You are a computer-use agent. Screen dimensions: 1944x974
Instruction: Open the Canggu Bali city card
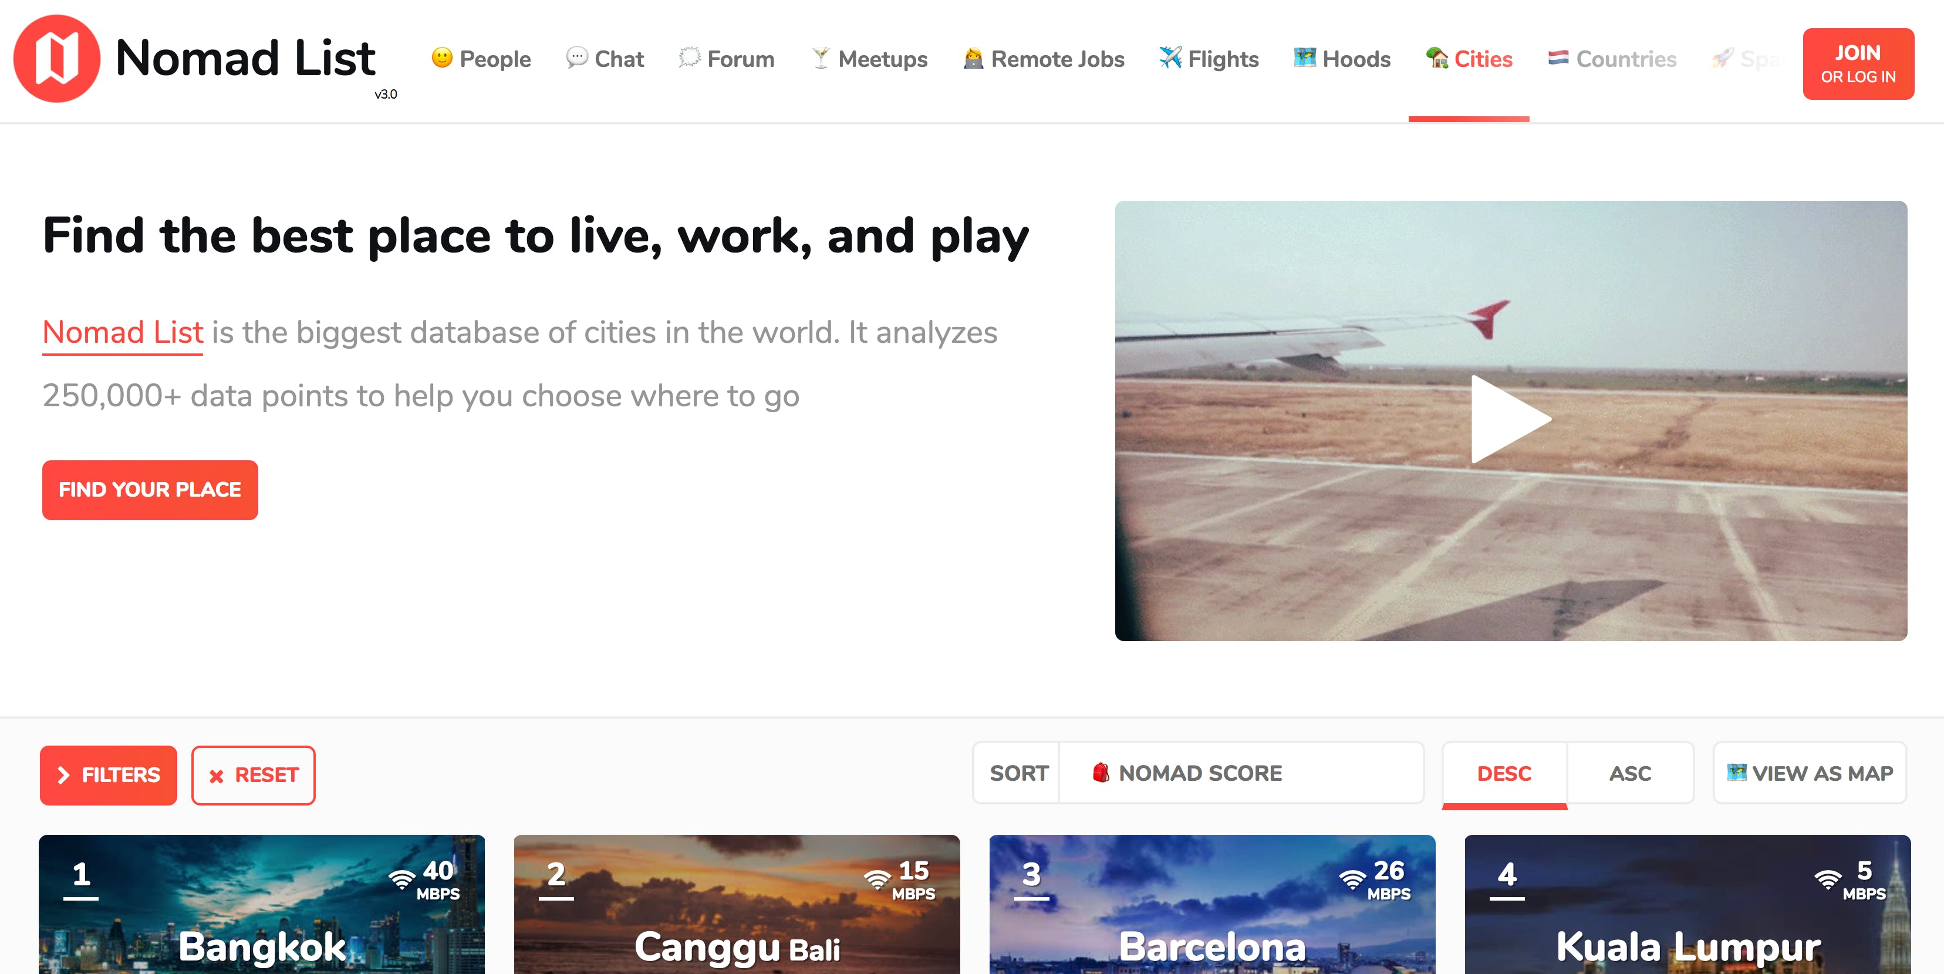pyautogui.click(x=737, y=905)
